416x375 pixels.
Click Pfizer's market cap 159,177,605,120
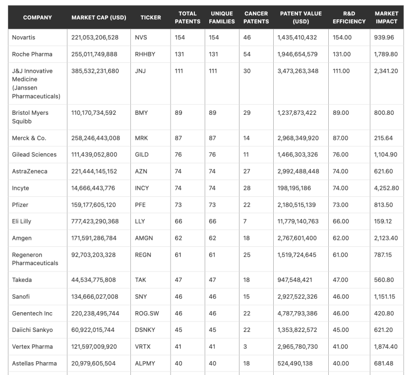click(94, 205)
